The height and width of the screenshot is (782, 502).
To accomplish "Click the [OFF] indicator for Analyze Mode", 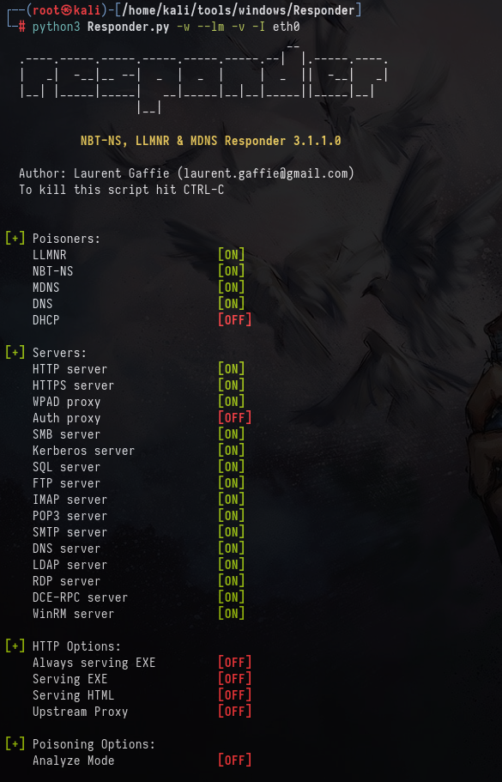I will coord(234,760).
